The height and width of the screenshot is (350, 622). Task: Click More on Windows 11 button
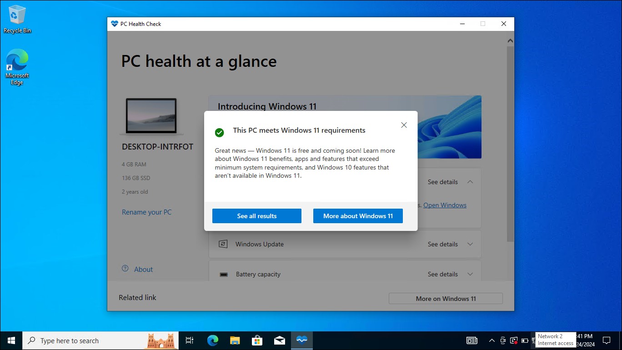(446, 299)
